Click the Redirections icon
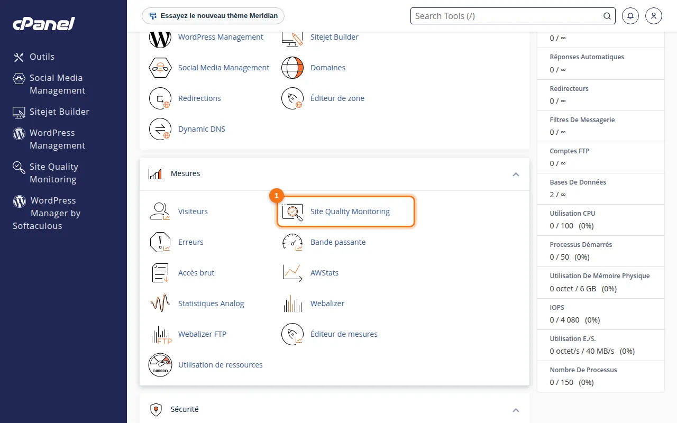This screenshot has height=423, width=677. pos(160,98)
